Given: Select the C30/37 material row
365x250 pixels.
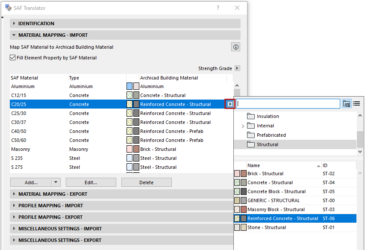Looking at the screenshot, I should coord(121,122).
